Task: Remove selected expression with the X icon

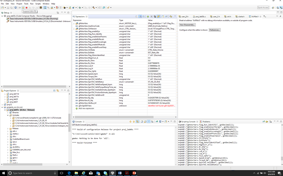Action: pos(152,16)
